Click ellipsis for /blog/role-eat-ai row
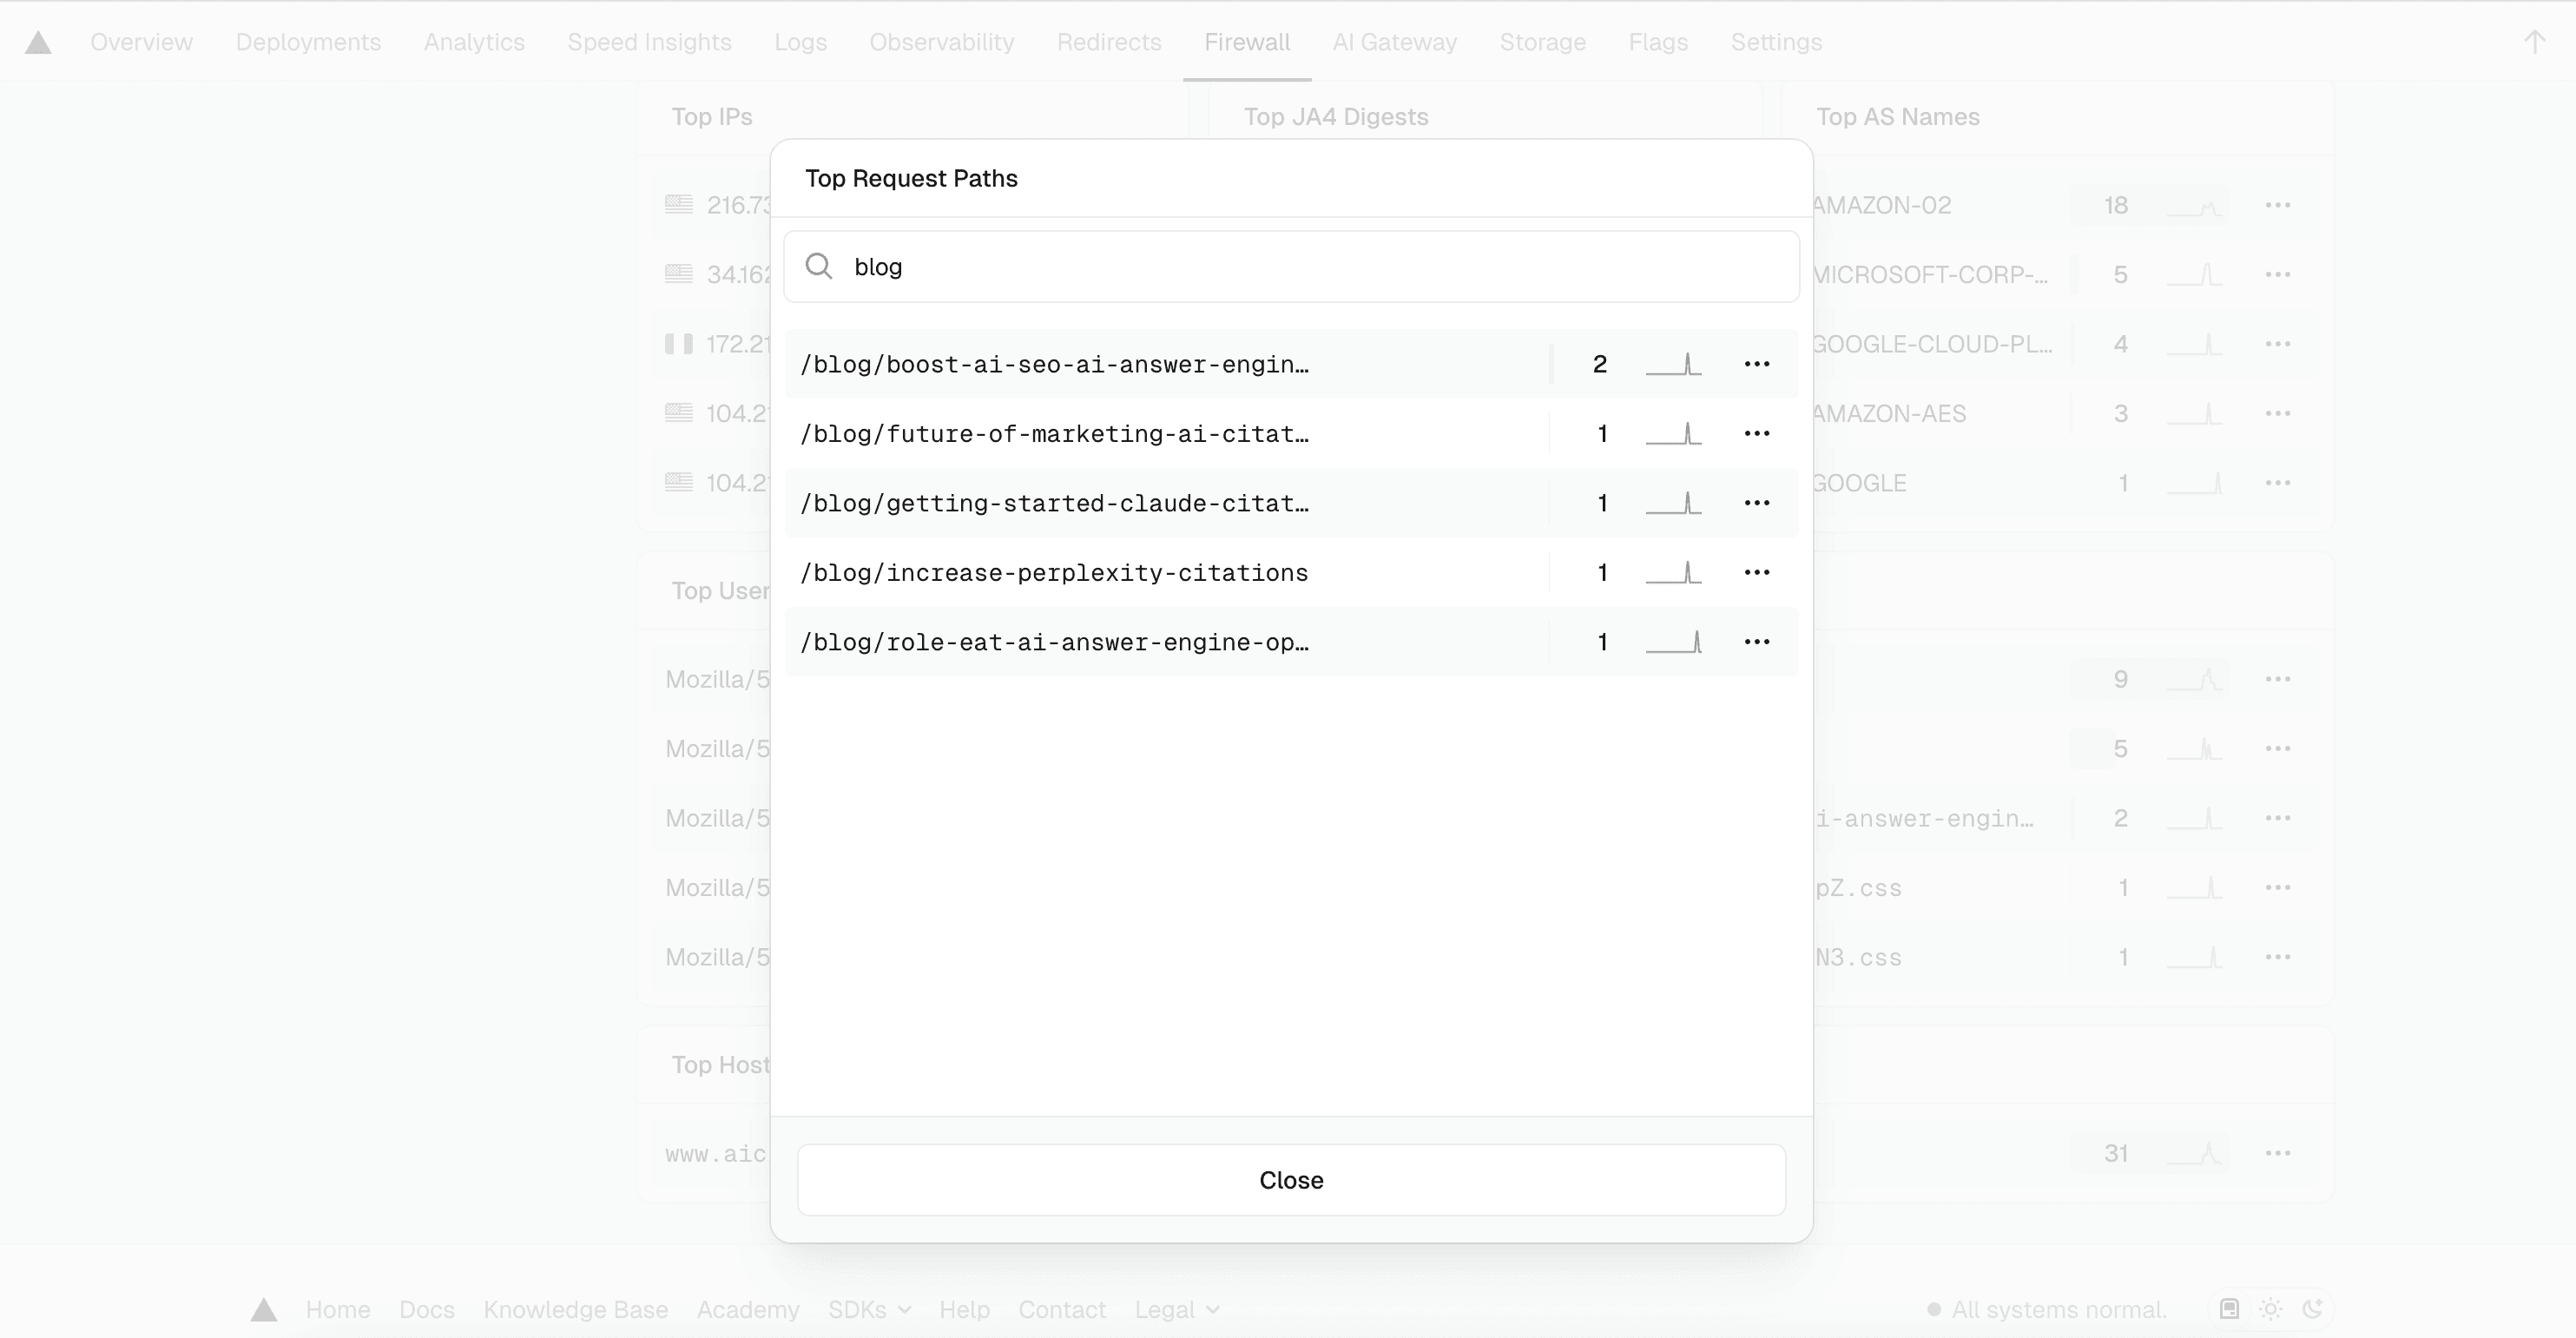The height and width of the screenshot is (1338, 2576). tap(1756, 642)
